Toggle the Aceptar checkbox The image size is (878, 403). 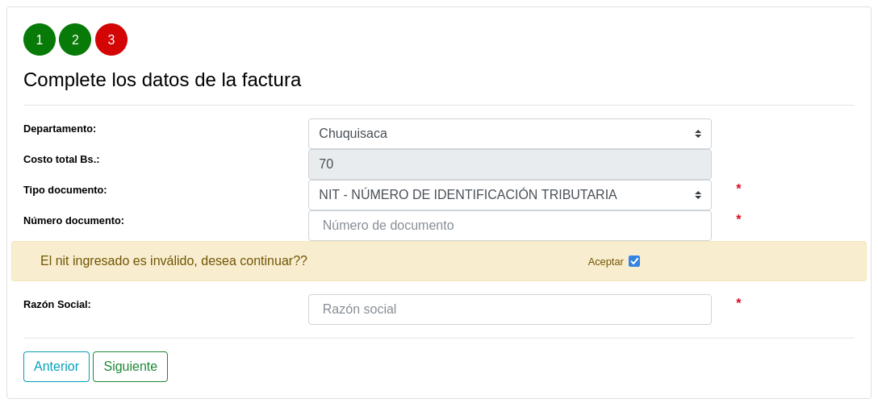pyautogui.click(x=634, y=261)
